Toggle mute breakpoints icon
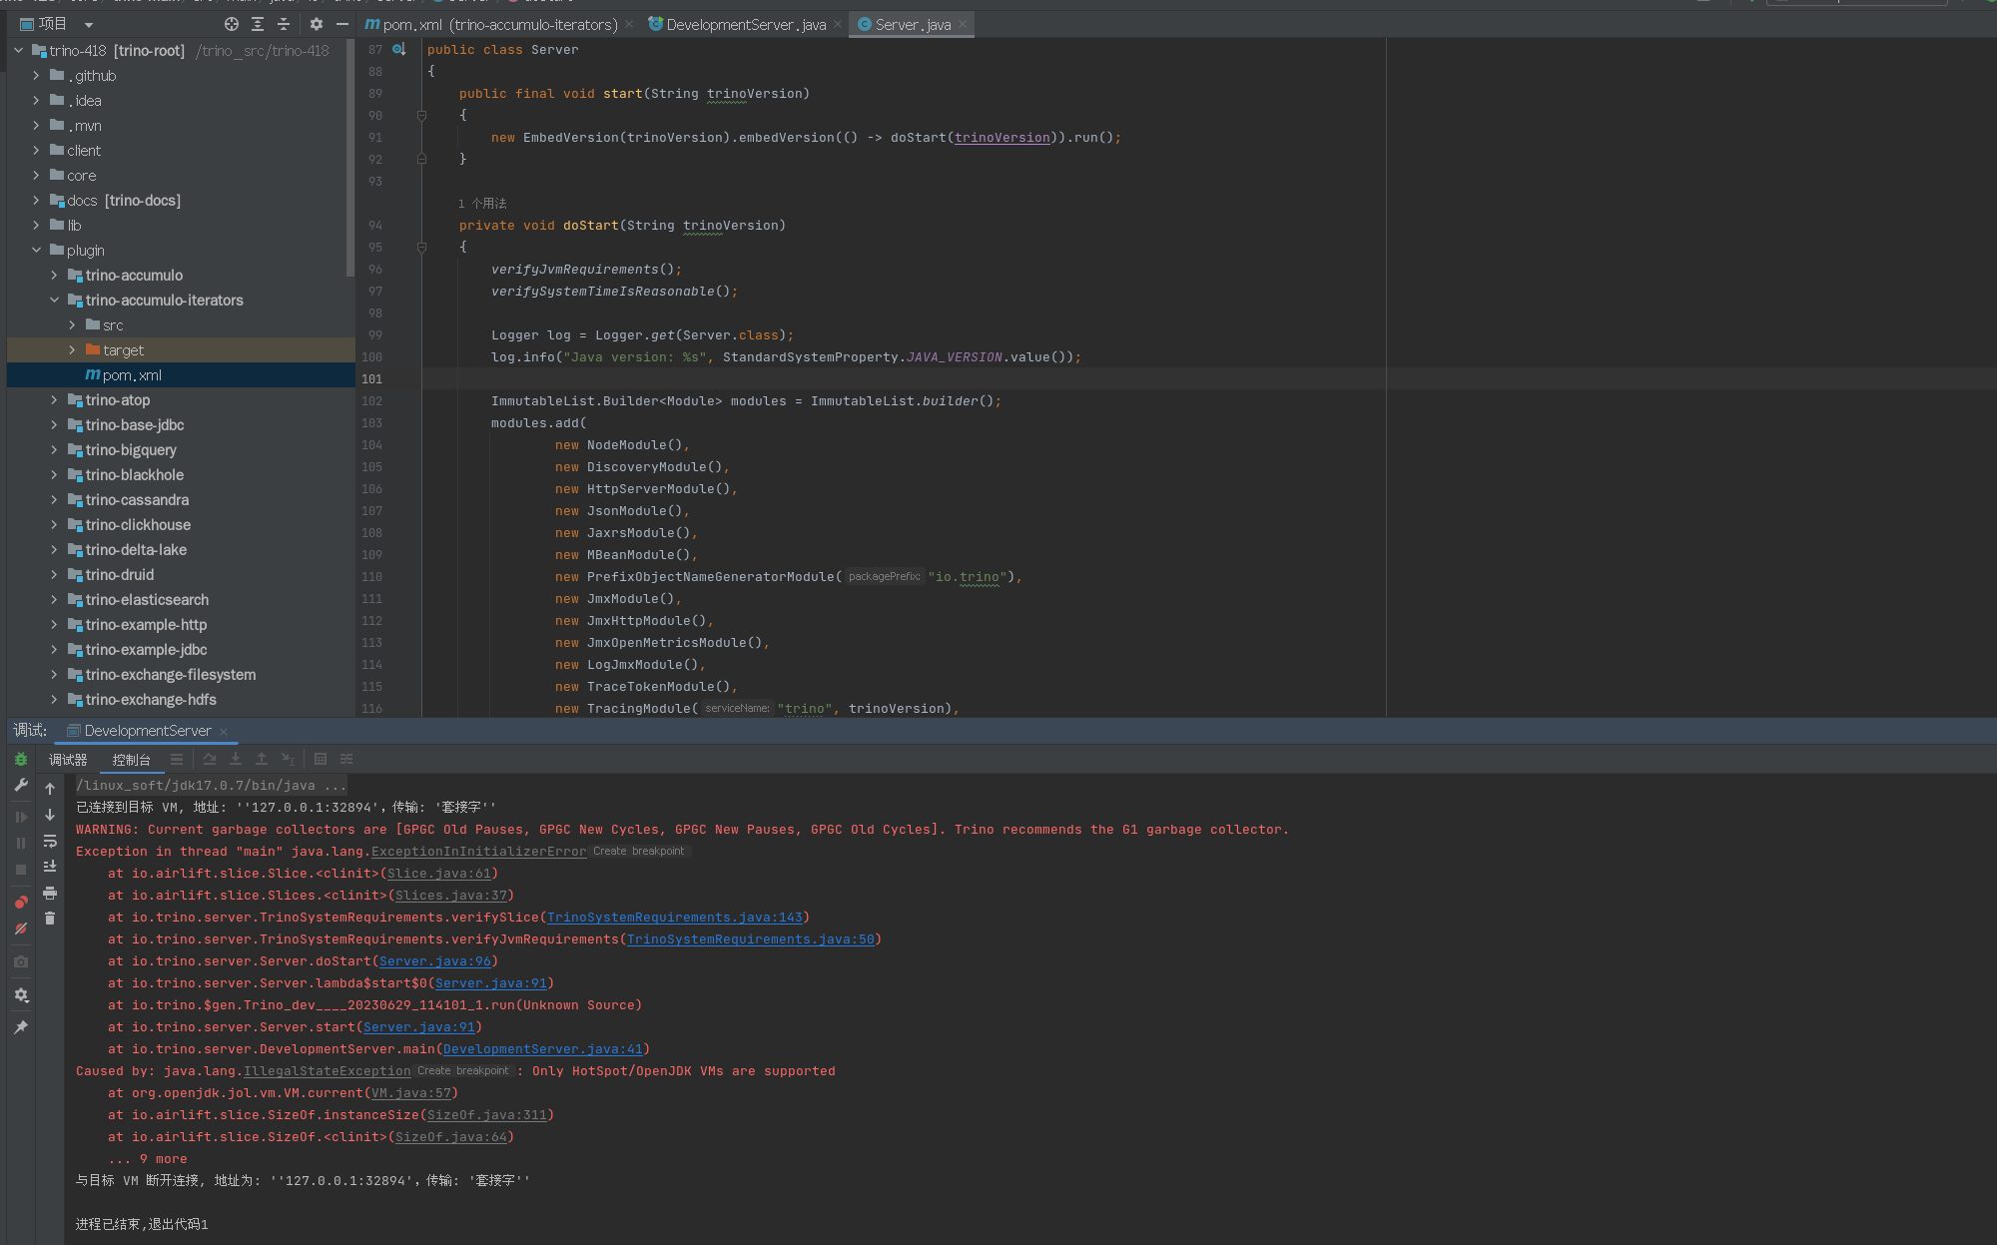Viewport: 1997px width, 1245px height. (x=21, y=929)
